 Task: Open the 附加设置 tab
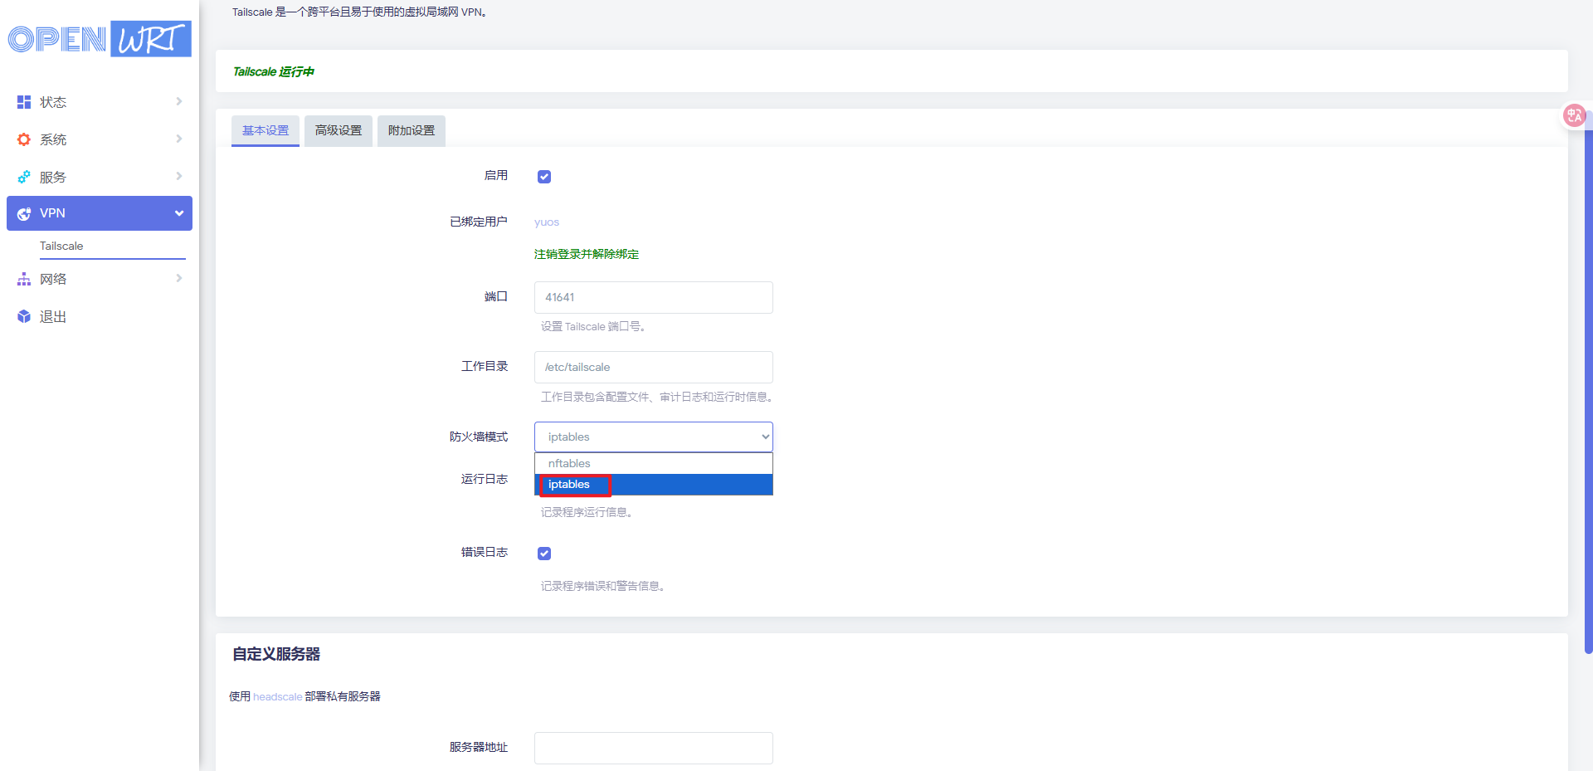(412, 131)
